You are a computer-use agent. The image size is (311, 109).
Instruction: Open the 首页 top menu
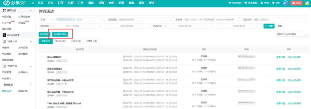point(40,3)
